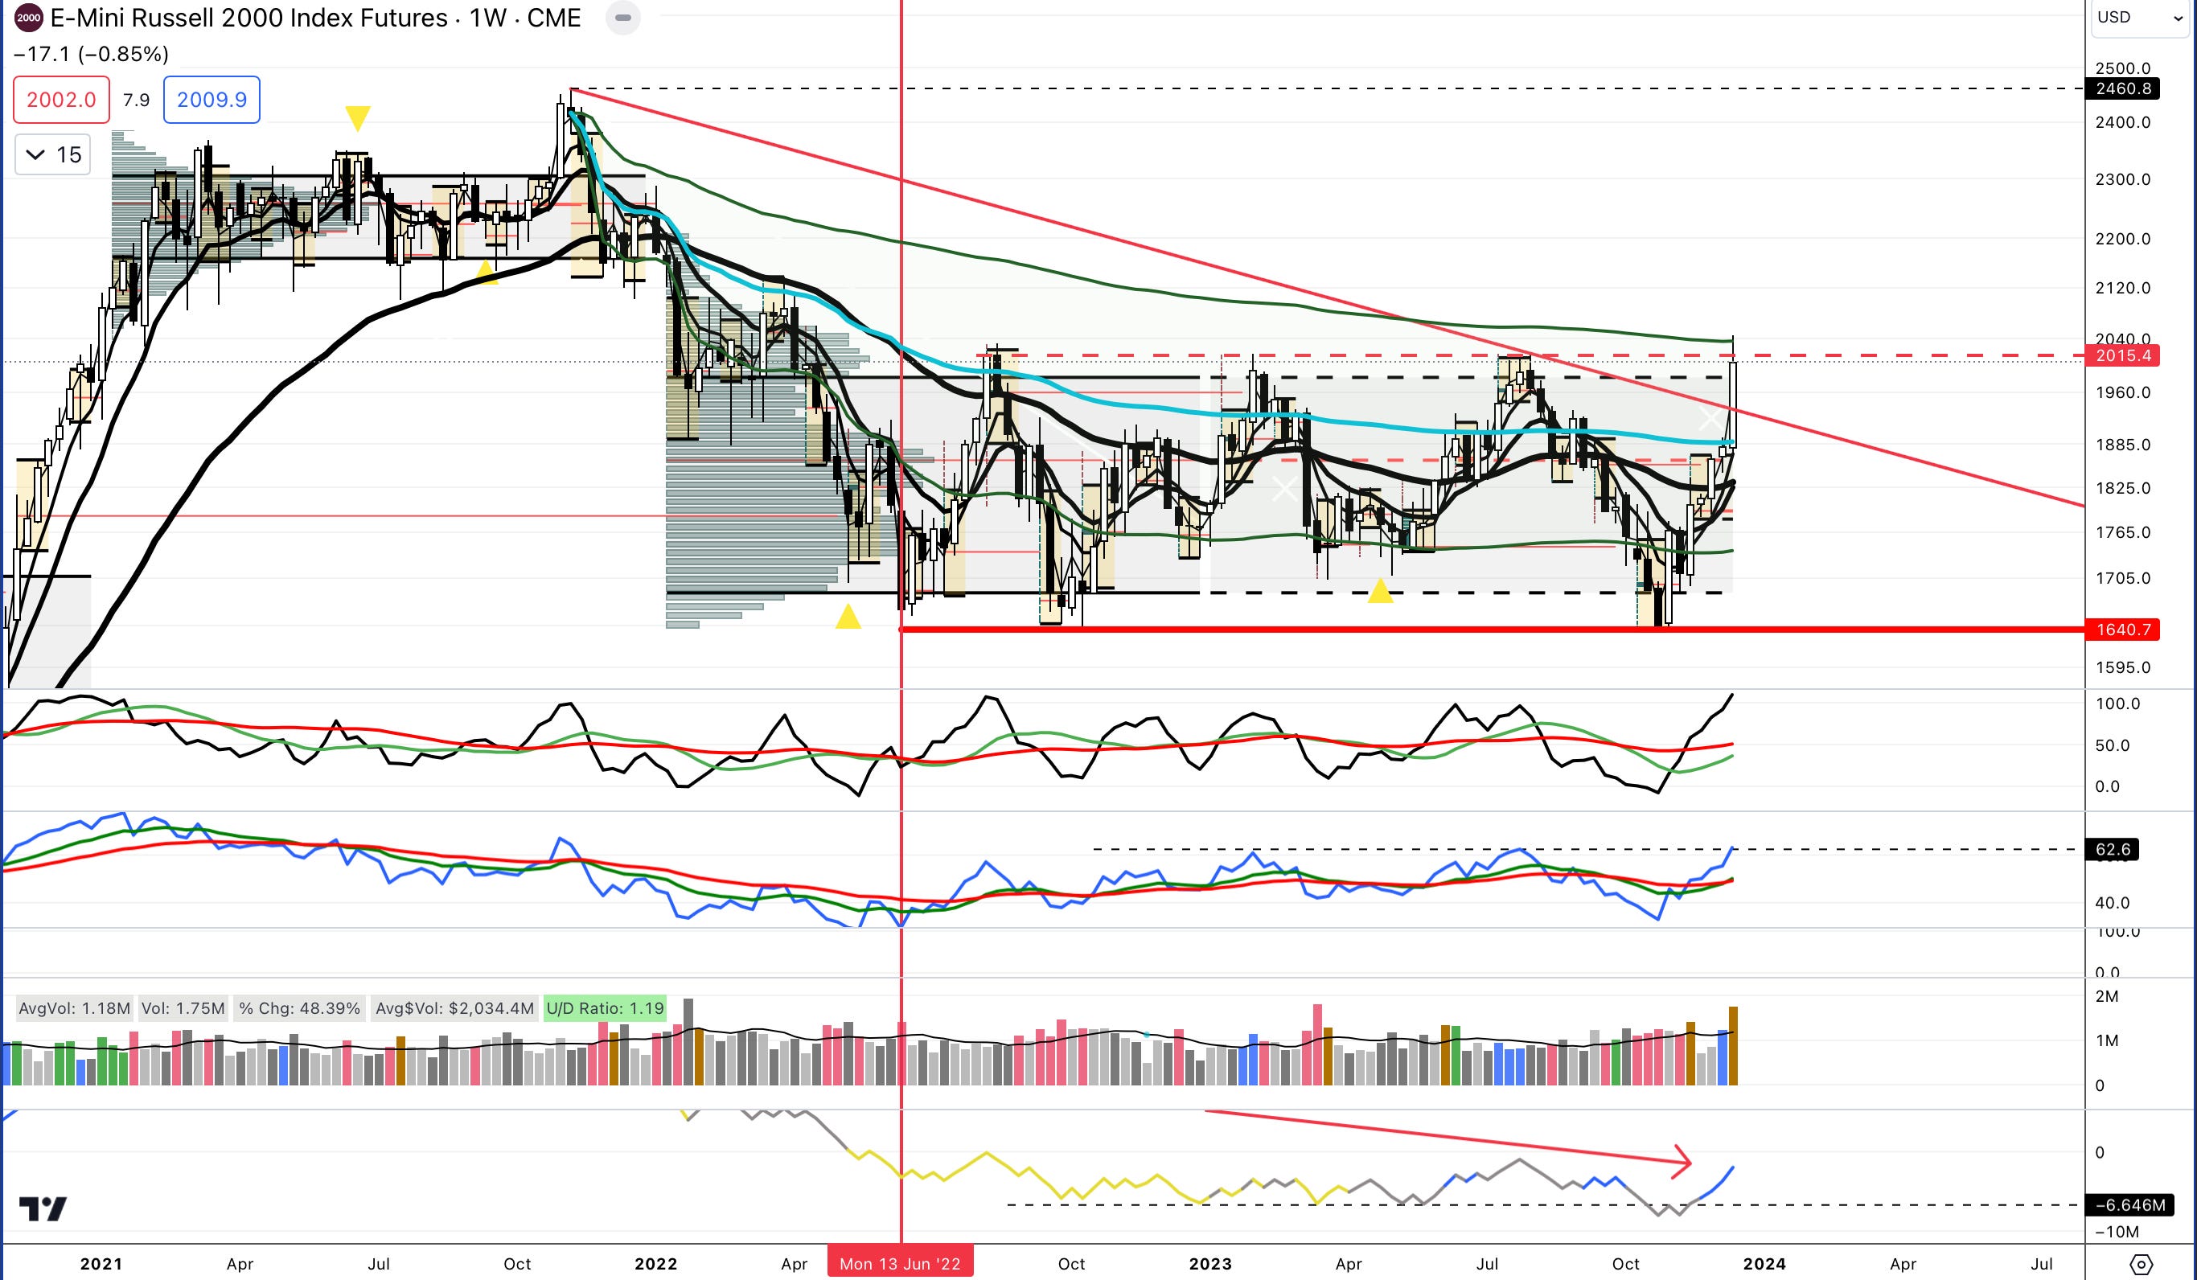Click the spread value 7.9

point(136,100)
